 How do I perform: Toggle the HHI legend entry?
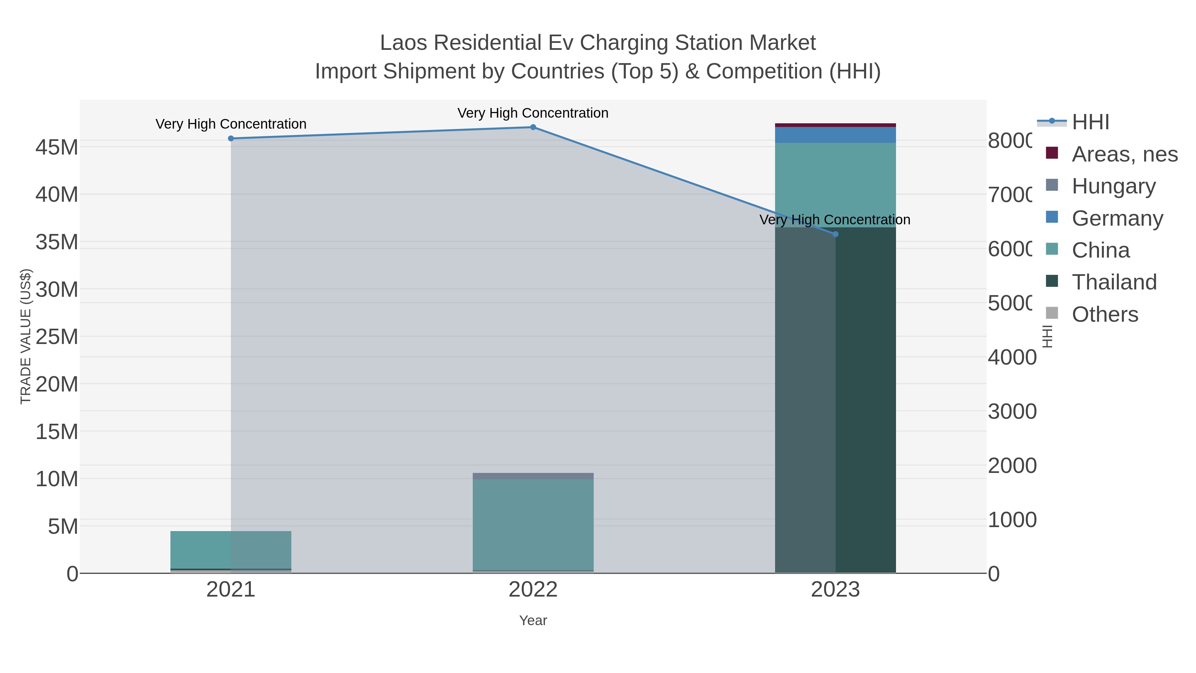[x=1073, y=122]
